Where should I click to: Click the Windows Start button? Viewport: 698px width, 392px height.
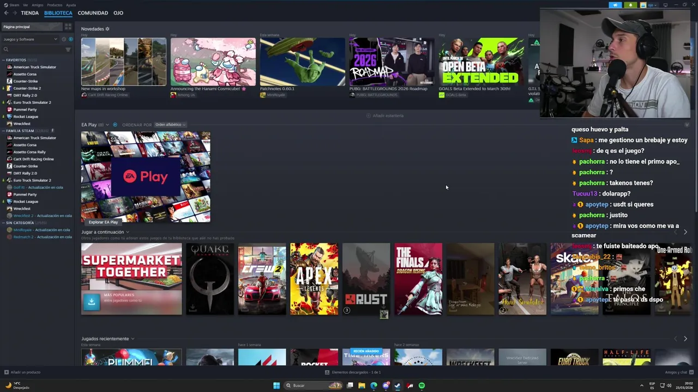click(x=276, y=385)
